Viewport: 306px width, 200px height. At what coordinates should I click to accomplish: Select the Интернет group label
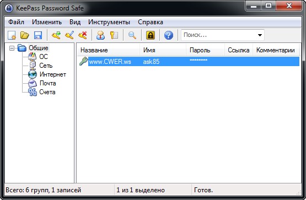(x=53, y=74)
